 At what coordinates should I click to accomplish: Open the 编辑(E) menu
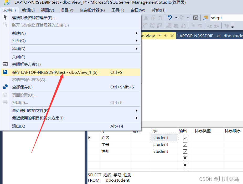[x=28, y=10]
